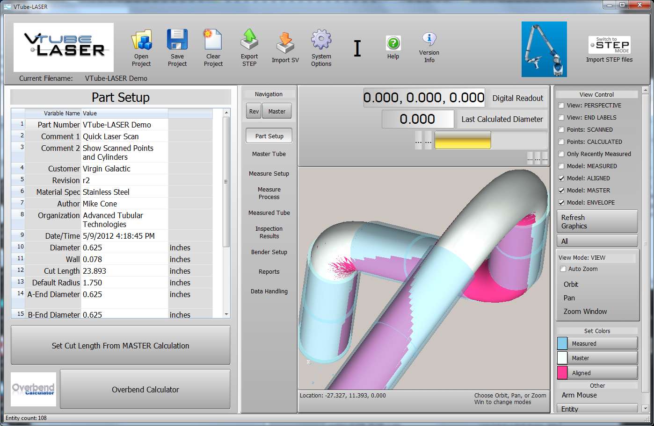The width and height of the screenshot is (654, 426).
Task: Click the Save Project floppy icon
Action: (177, 40)
